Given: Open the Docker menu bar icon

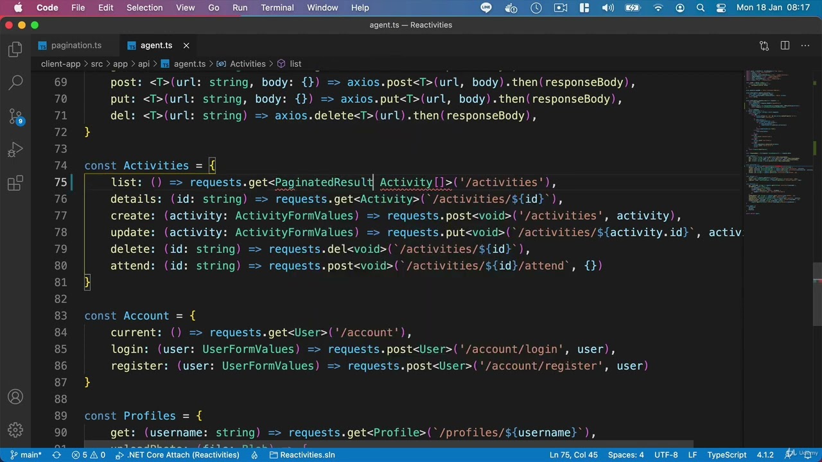Looking at the screenshot, I should 511,8.
